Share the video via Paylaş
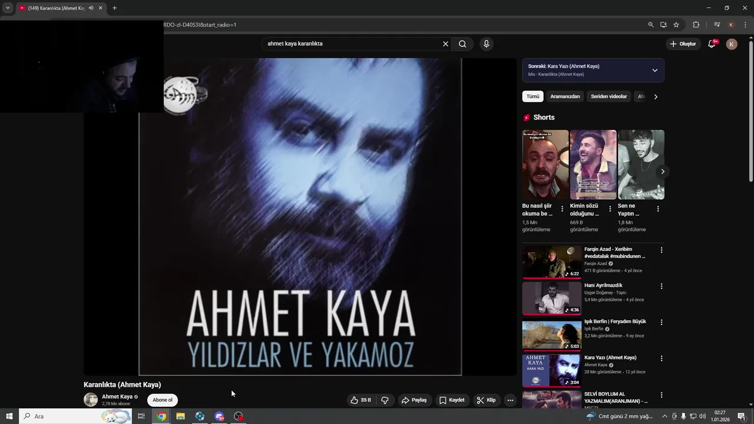This screenshot has width=754, height=424. pyautogui.click(x=414, y=400)
